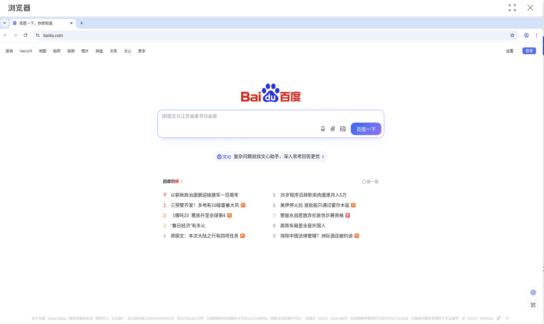Expand the 更多 navigation menu

(142, 51)
